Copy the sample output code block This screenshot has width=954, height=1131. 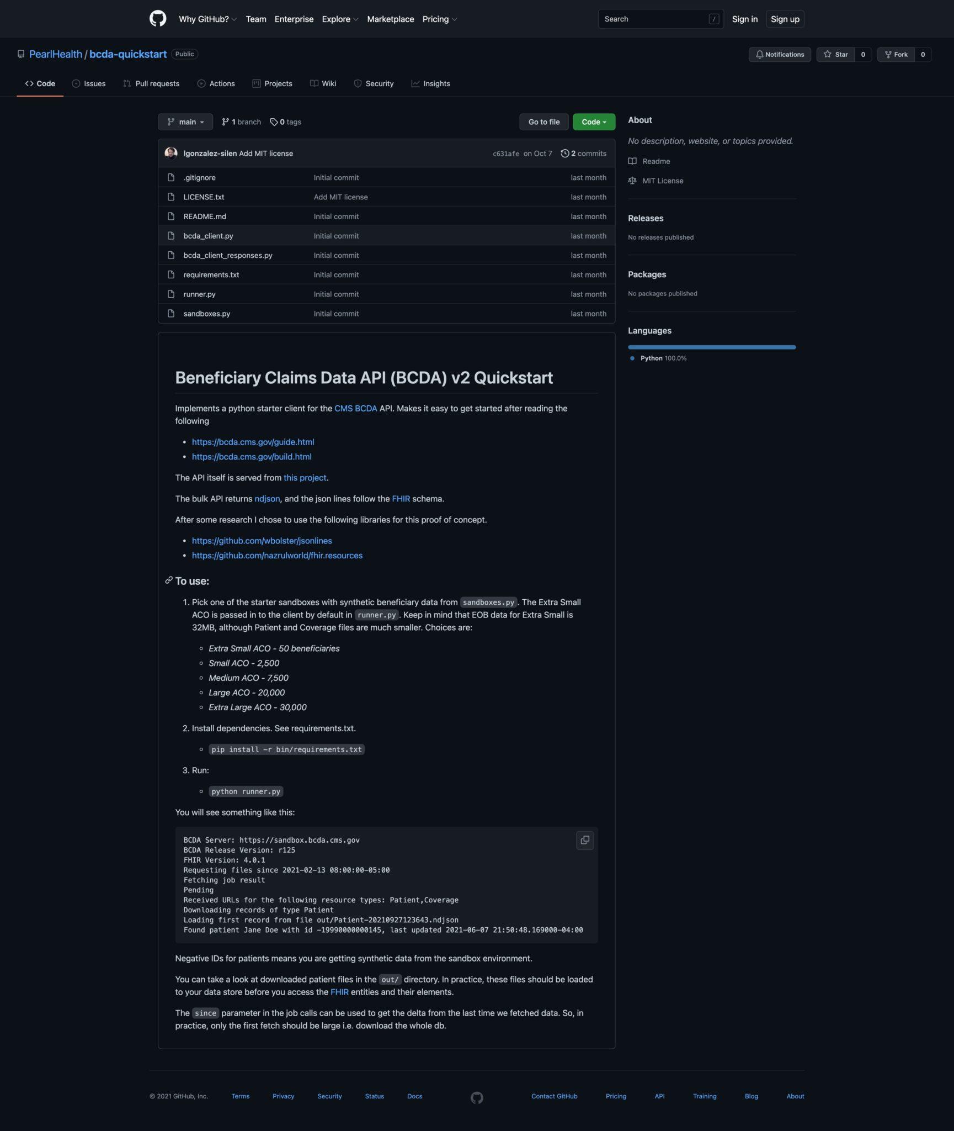585,840
